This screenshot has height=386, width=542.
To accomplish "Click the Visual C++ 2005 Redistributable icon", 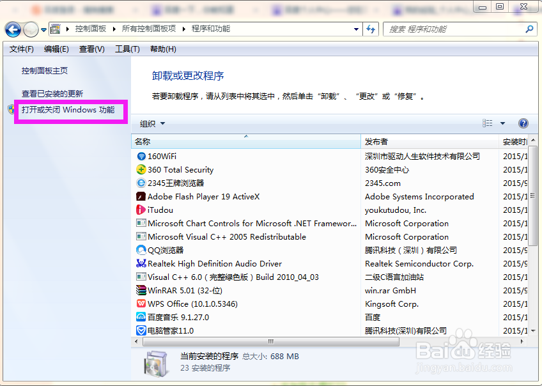I will pos(141,236).
